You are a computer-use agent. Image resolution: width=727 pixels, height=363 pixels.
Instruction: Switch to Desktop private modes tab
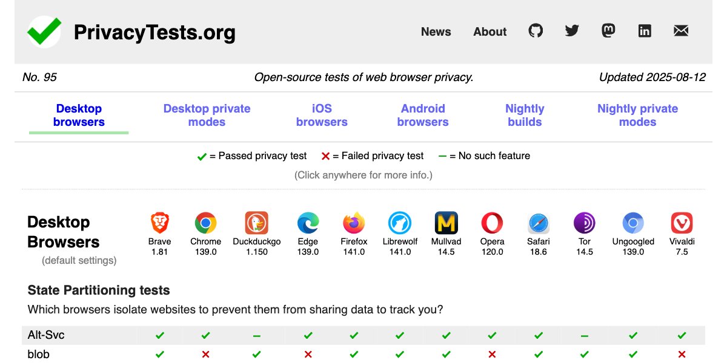click(207, 115)
